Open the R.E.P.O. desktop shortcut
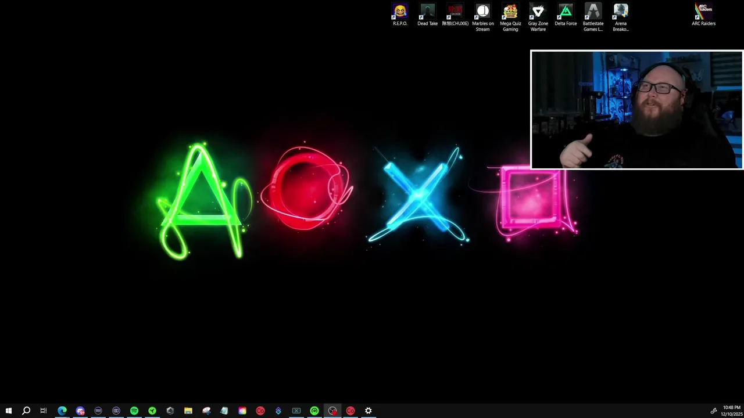Screen dimensions: 744x418 [x=400, y=15]
